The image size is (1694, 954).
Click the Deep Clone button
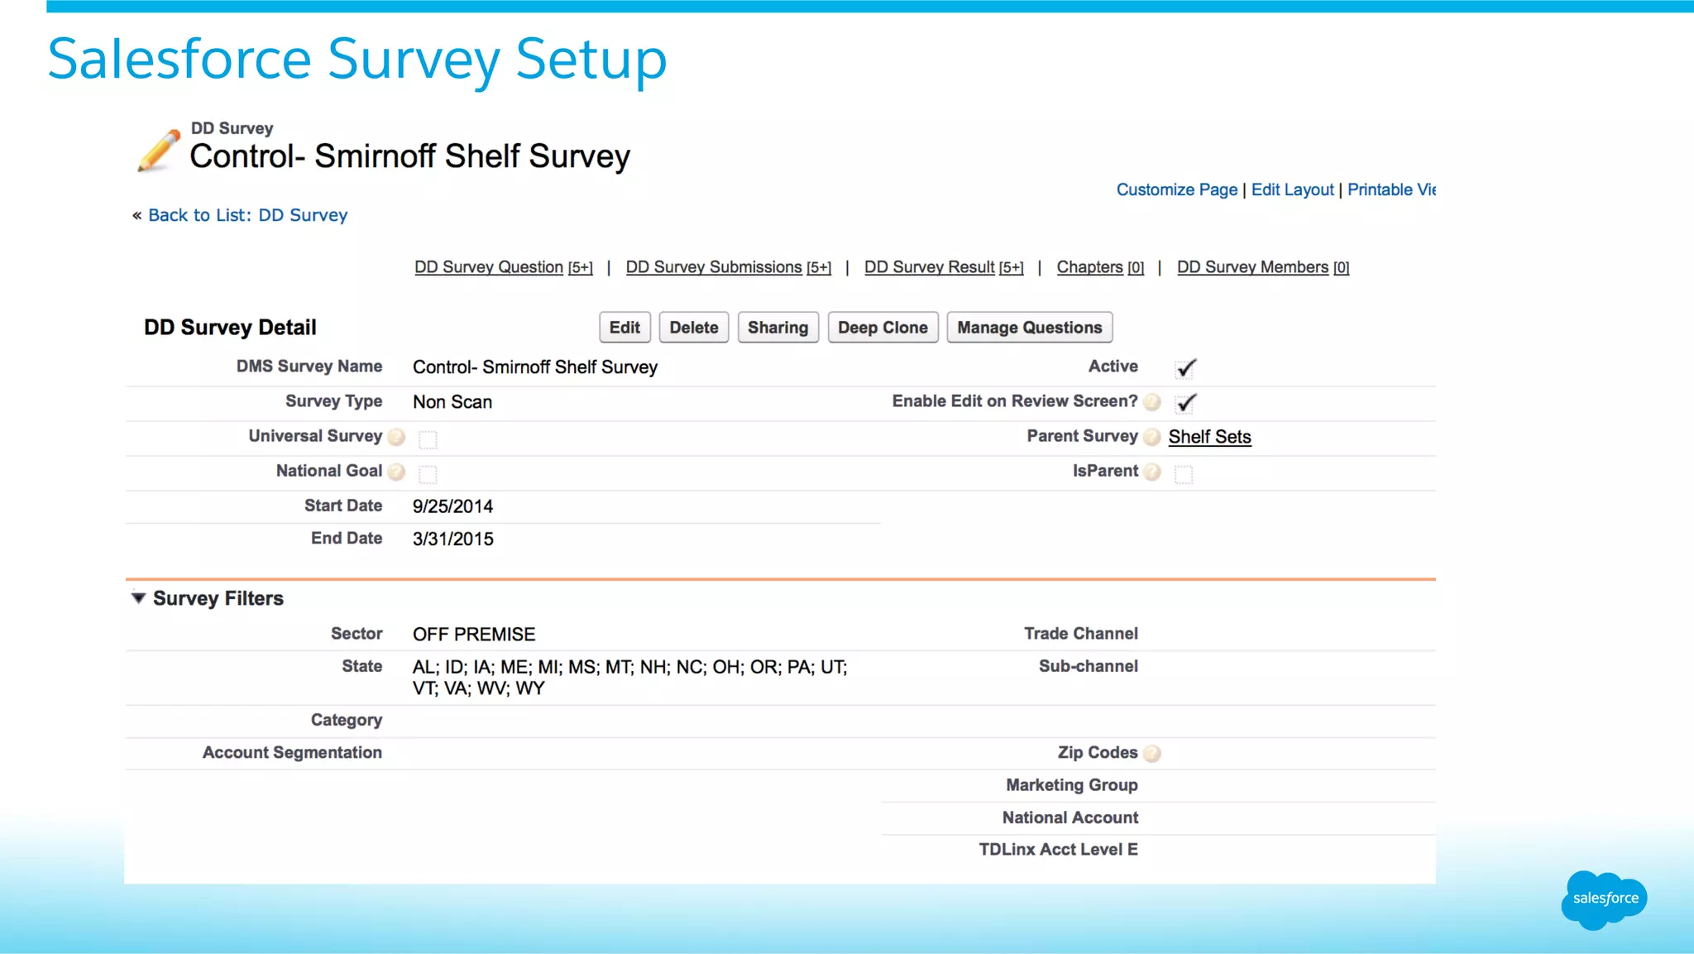(883, 328)
